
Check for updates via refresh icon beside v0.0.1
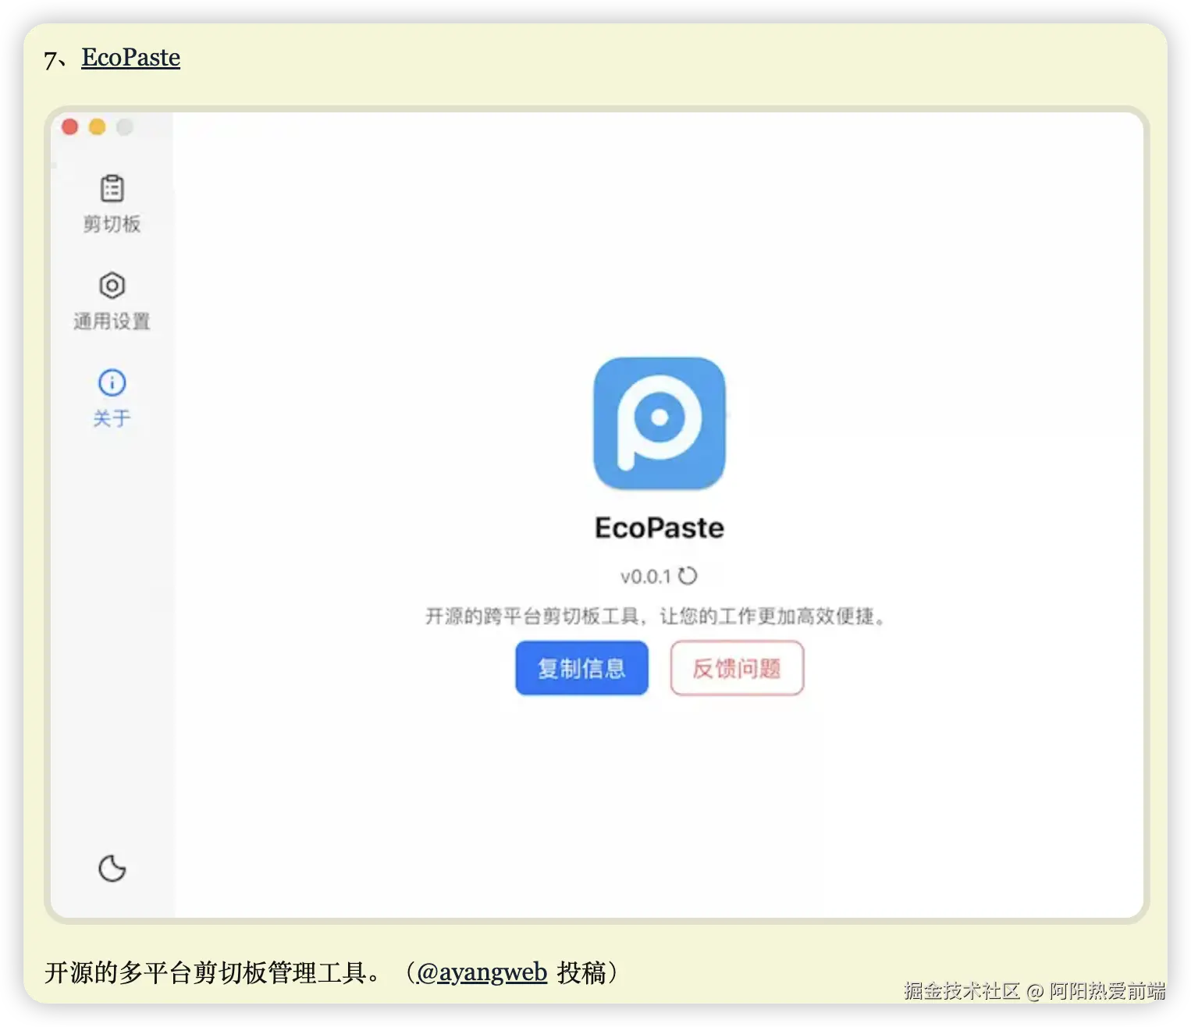click(688, 575)
